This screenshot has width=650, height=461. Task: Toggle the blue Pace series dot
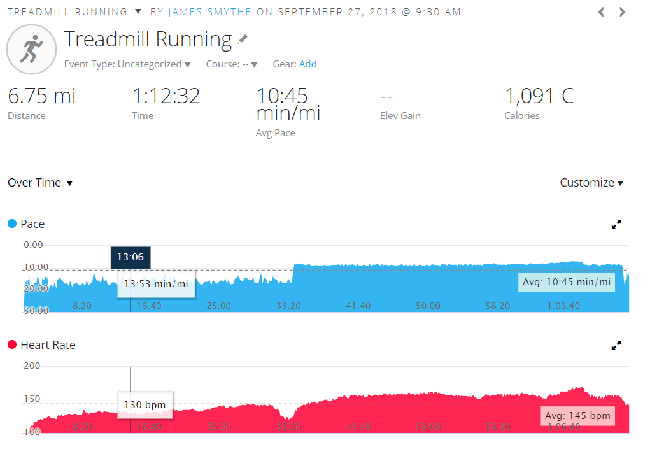12,223
